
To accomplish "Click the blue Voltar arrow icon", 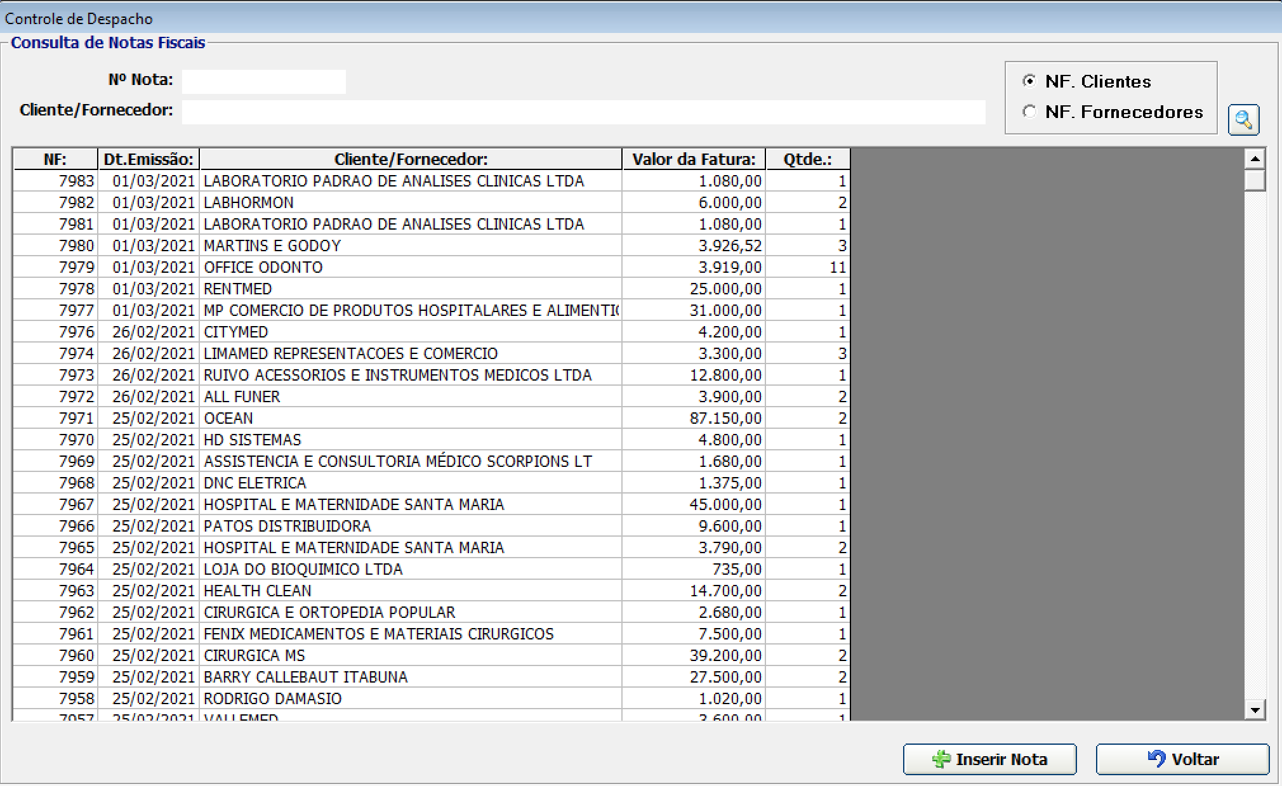I will click(x=1156, y=759).
